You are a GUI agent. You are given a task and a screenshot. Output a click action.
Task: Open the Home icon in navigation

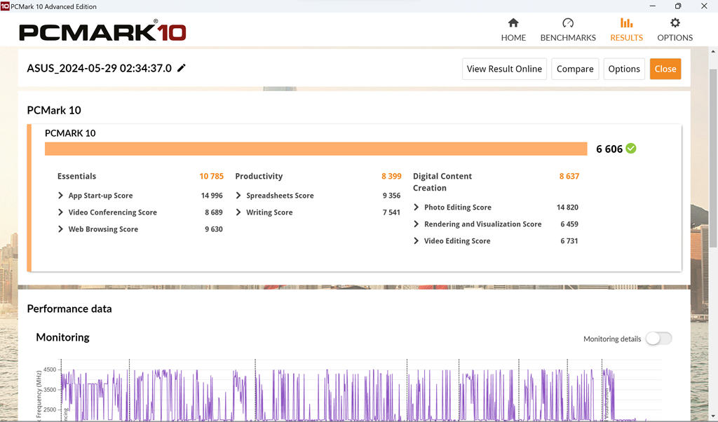[513, 23]
